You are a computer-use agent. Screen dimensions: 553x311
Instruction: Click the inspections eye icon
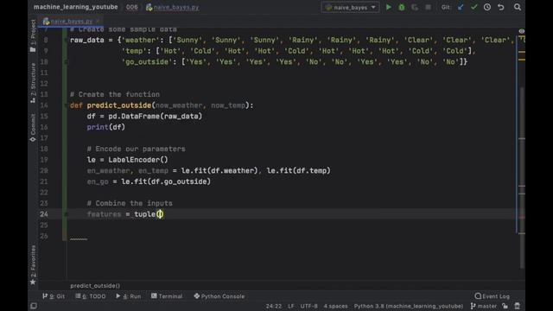click(521, 31)
